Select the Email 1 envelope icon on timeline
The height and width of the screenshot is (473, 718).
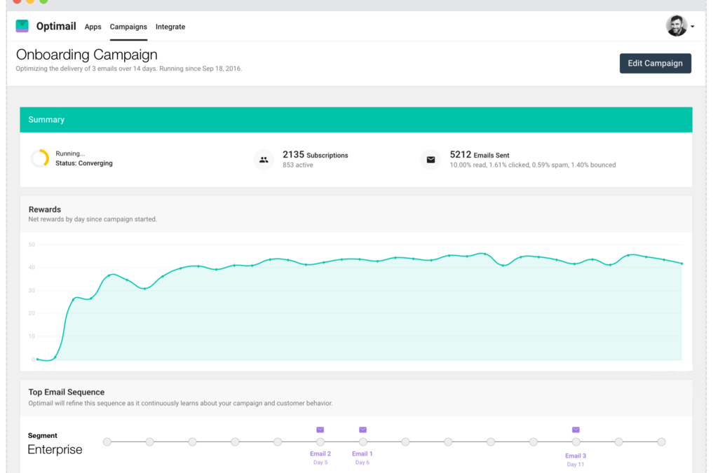pos(363,430)
